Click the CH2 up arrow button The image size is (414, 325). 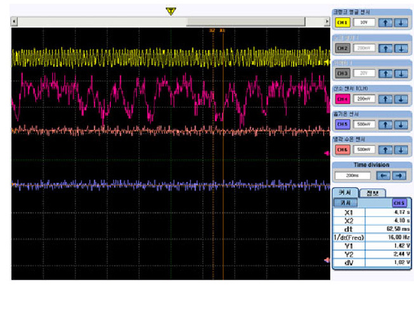[x=385, y=48]
